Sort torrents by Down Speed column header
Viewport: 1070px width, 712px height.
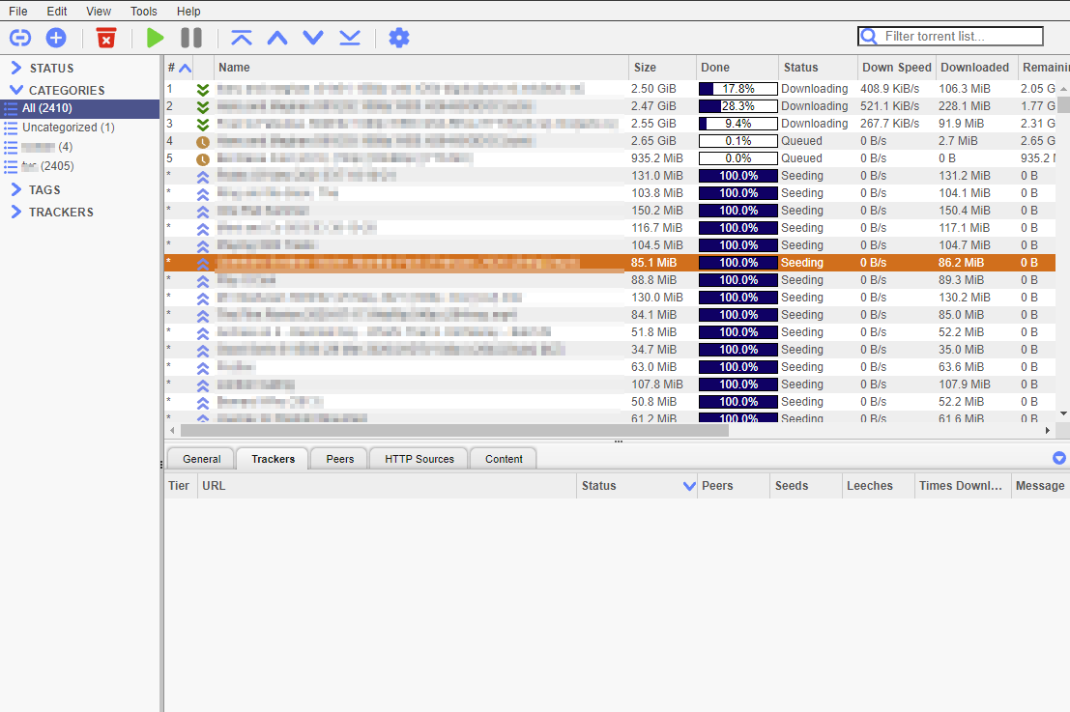897,68
